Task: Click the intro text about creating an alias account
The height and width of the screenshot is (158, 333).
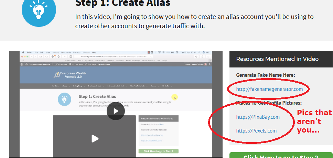Action: (x=194, y=21)
